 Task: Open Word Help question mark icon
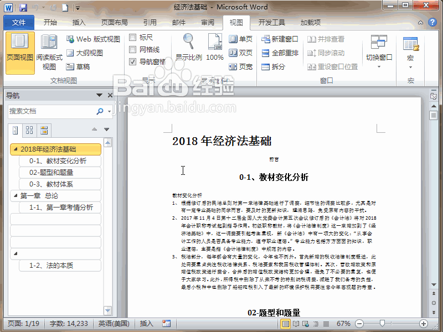tap(432, 22)
